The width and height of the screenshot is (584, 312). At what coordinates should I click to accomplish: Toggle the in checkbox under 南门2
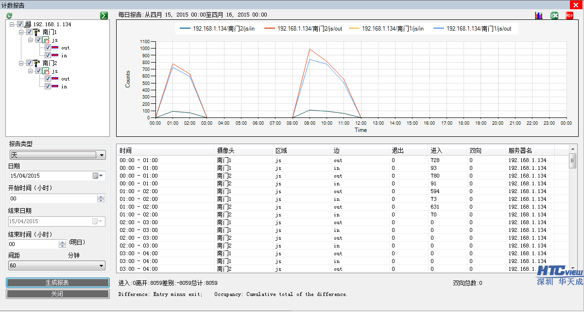(48, 86)
